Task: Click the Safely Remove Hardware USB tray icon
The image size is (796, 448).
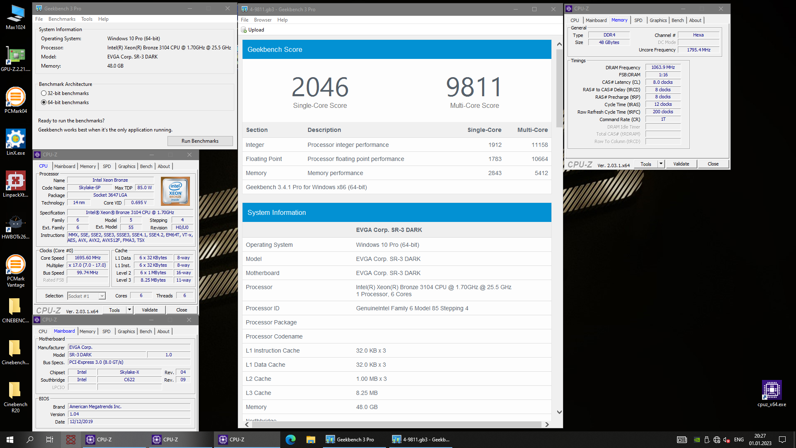Action: (x=707, y=440)
